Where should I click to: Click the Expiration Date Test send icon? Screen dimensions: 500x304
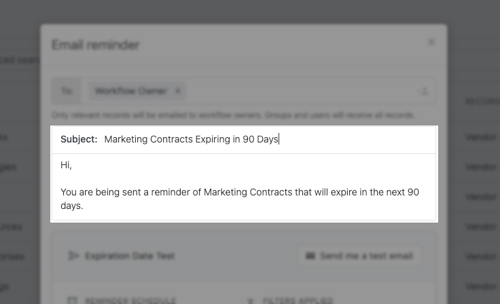73,256
